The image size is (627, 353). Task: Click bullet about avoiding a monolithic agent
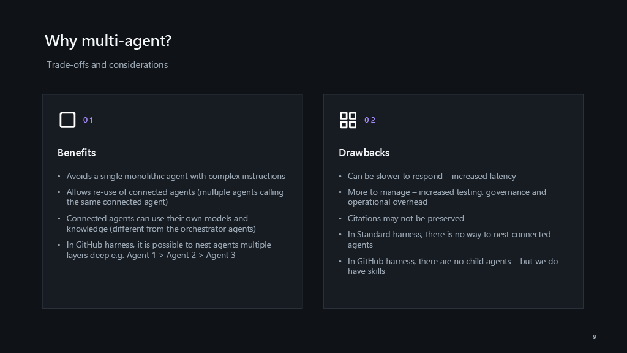(176, 176)
